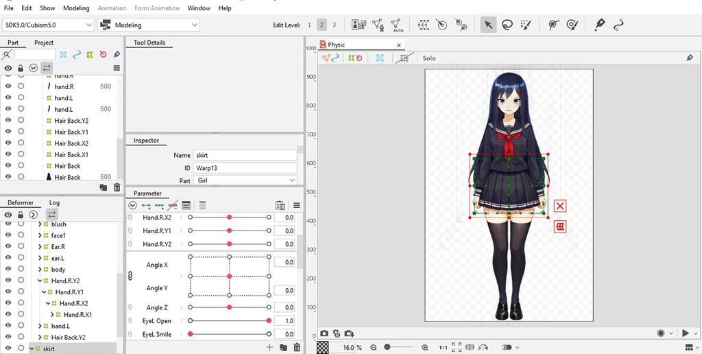This screenshot has height=354, width=702.
Task: Collapse the Hand.R.Y2 deformer
Action: pyautogui.click(x=40, y=281)
